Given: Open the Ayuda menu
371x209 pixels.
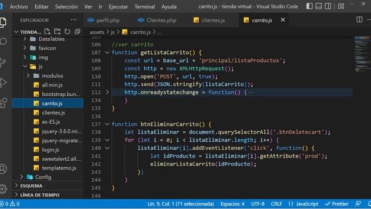Looking at the screenshot, I should point(169,6).
